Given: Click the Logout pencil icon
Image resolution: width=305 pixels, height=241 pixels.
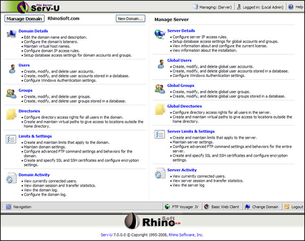Looking at the screenshot, I should (287, 206).
